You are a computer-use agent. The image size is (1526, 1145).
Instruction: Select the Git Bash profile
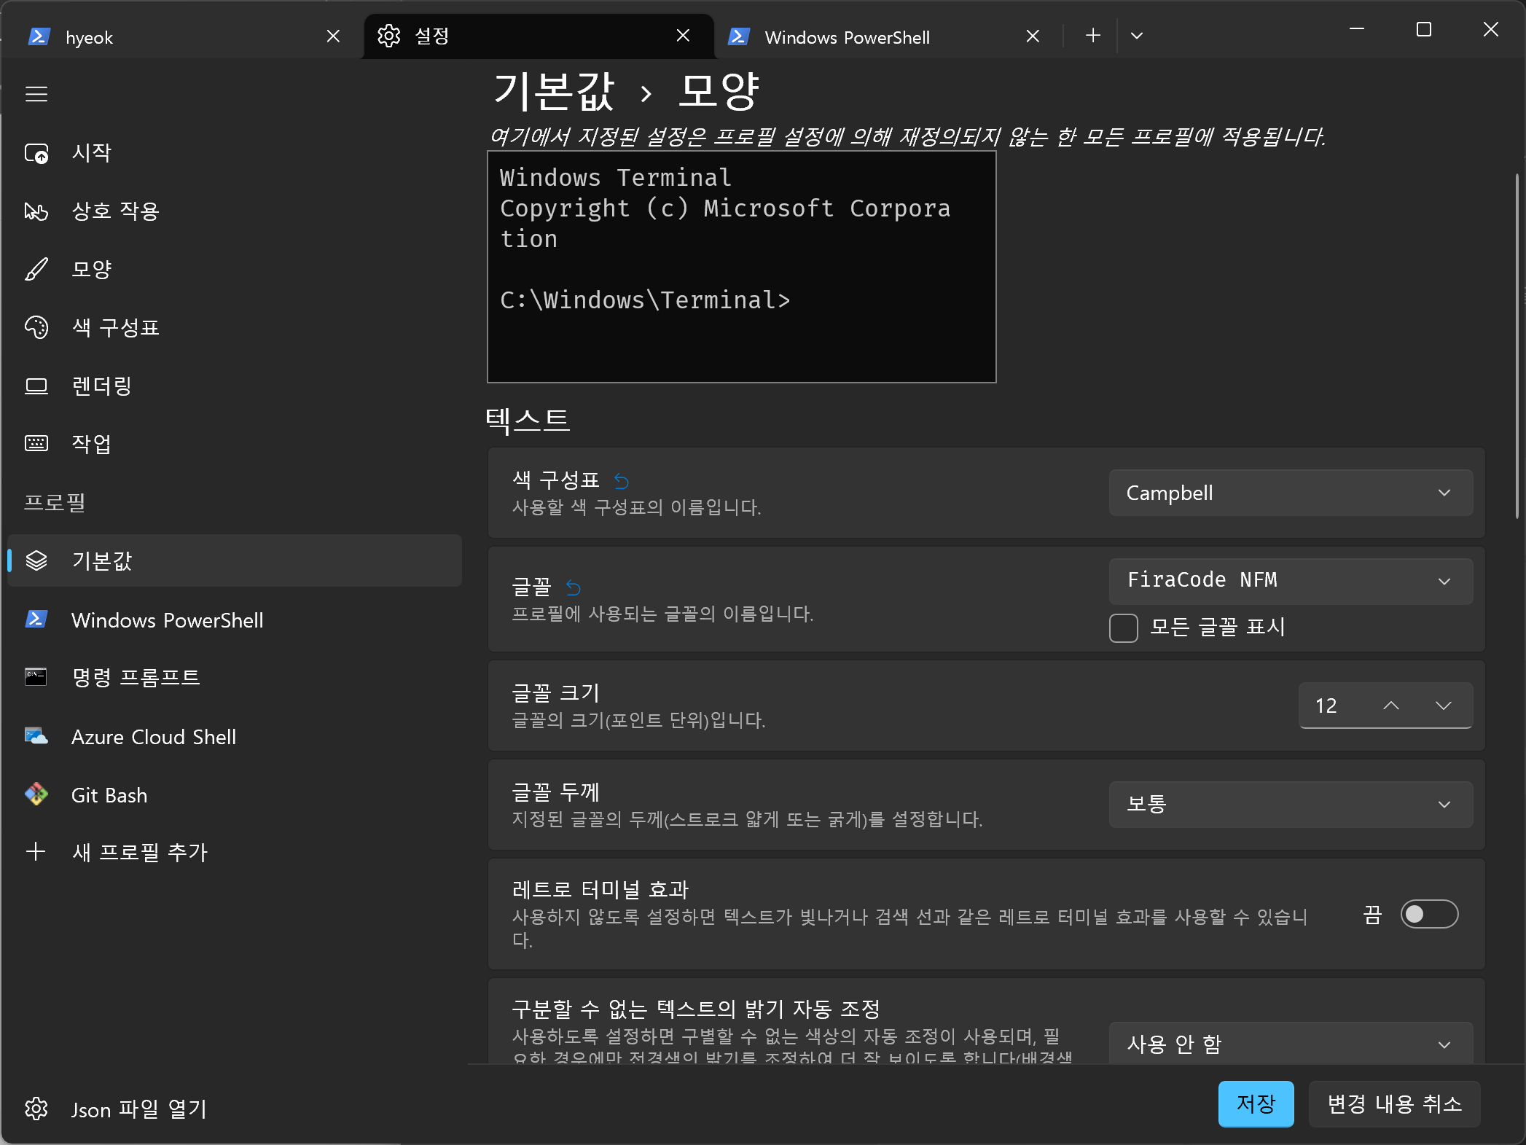[x=109, y=795]
